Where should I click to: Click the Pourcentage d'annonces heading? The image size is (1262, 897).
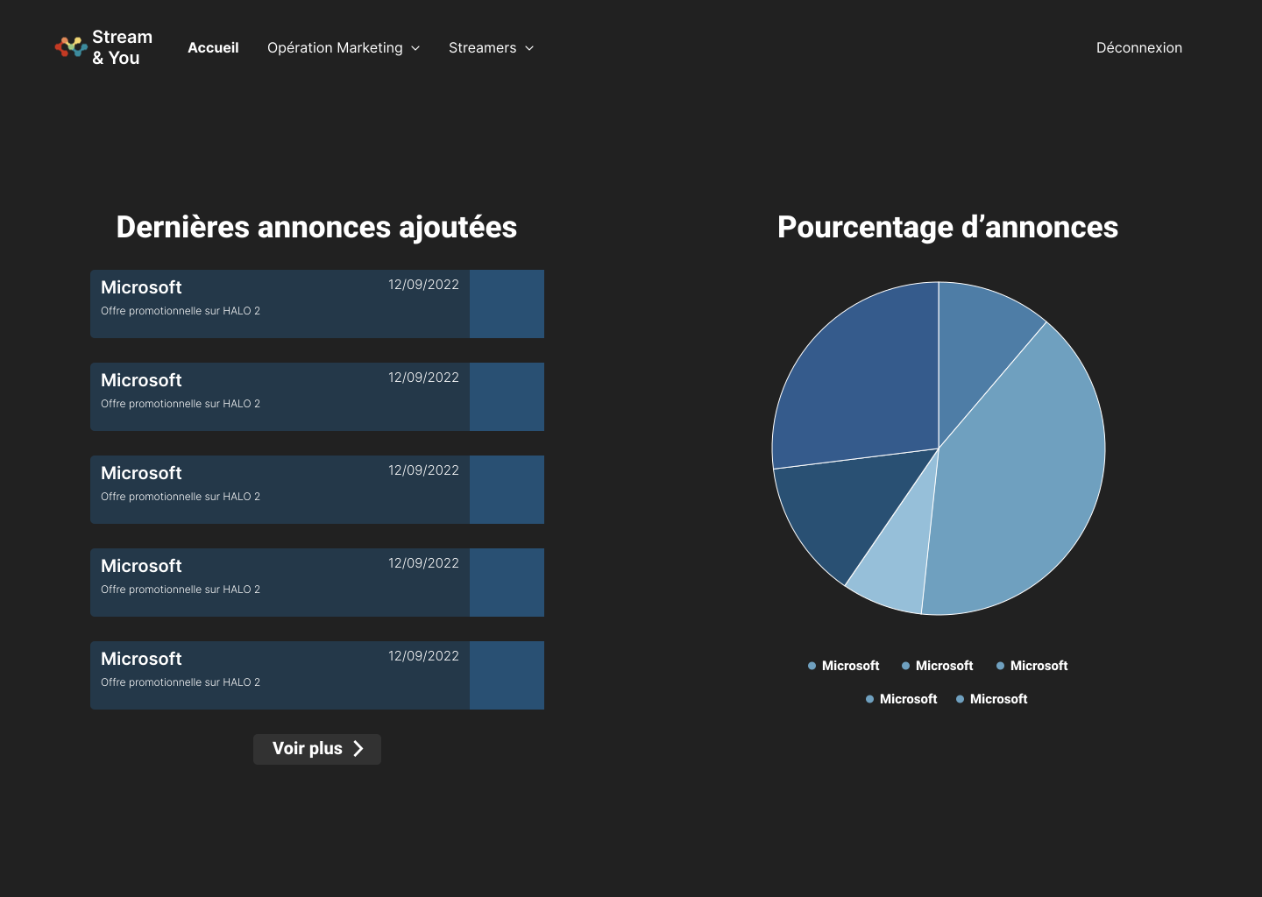click(x=947, y=228)
